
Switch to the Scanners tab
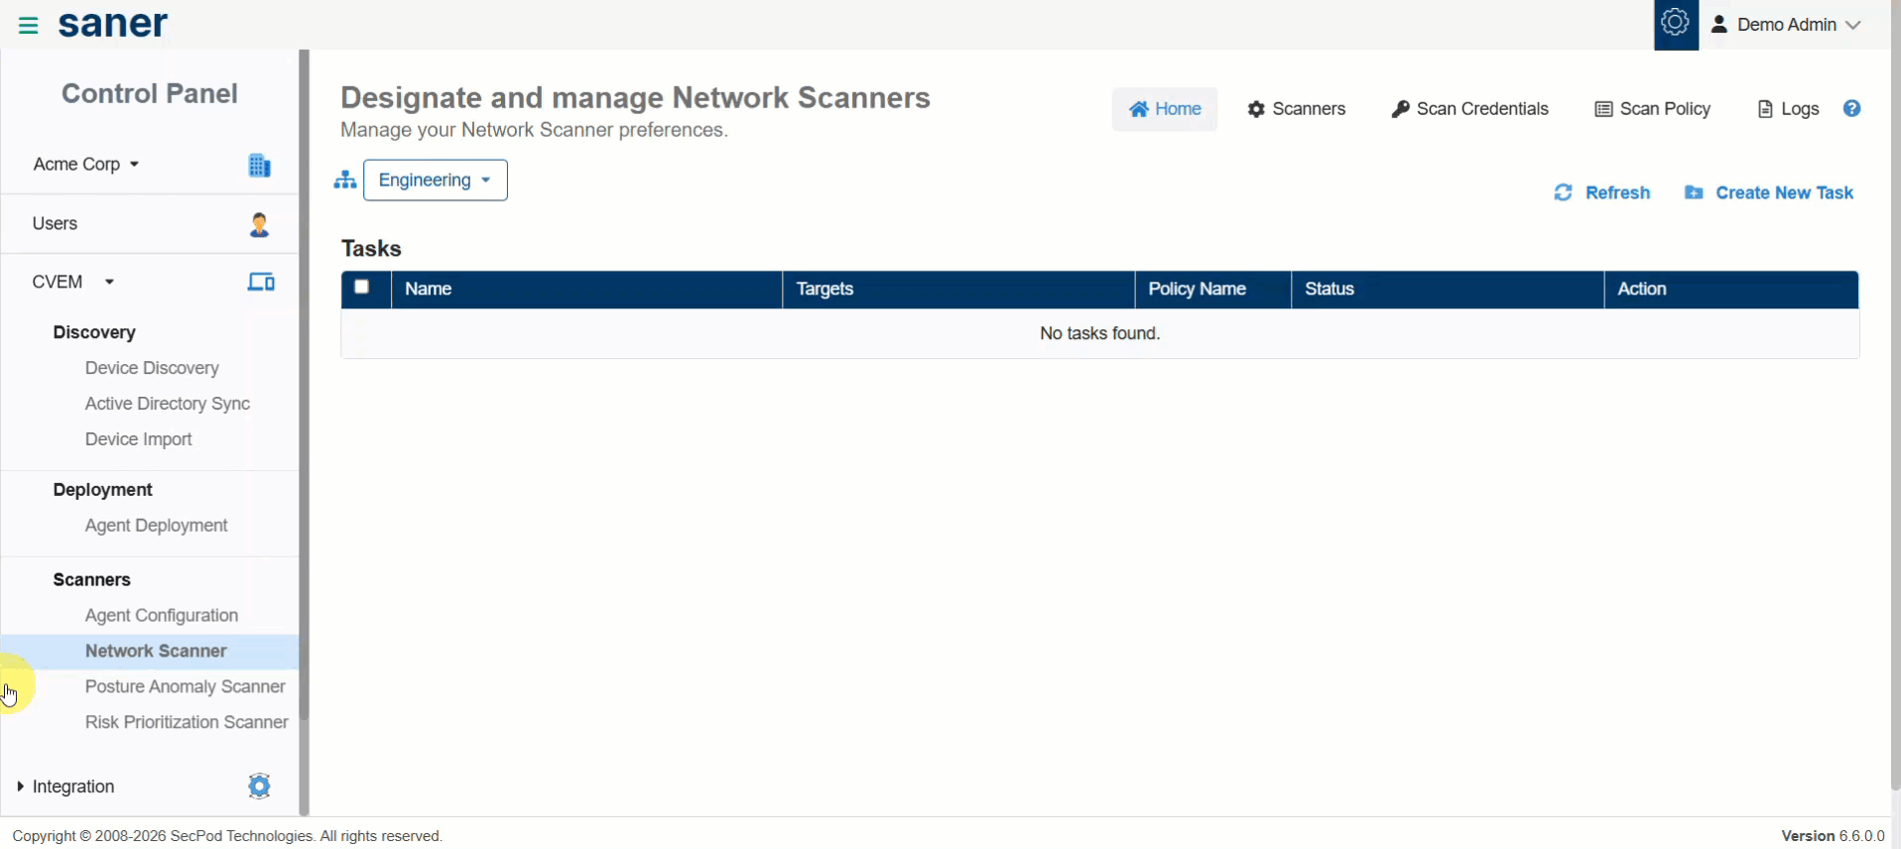pos(1296,109)
